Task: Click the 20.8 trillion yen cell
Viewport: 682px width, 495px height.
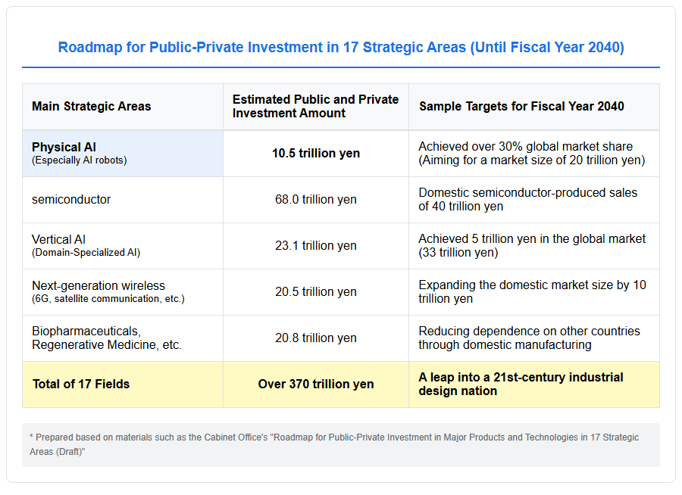Action: (x=316, y=338)
